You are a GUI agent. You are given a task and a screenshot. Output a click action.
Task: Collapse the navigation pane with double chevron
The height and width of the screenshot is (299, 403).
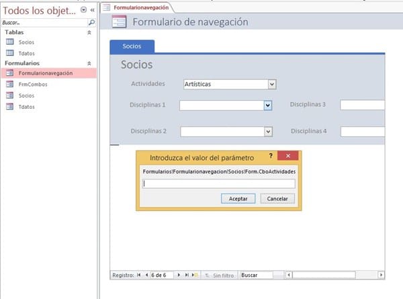[92, 10]
